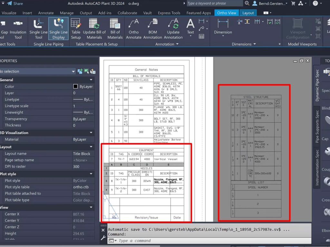
Task: Click the dimension break icon
Action: point(239,22)
